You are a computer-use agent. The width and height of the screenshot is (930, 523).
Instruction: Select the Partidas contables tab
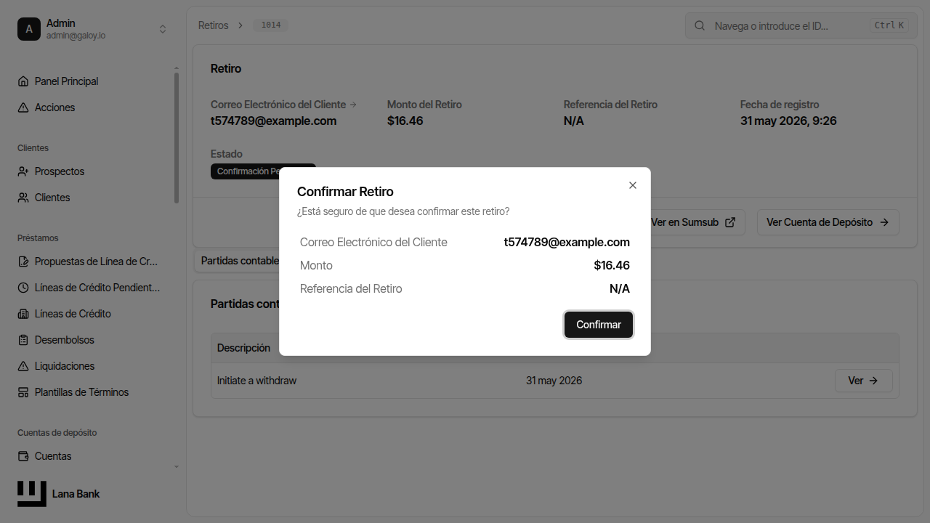click(x=240, y=260)
